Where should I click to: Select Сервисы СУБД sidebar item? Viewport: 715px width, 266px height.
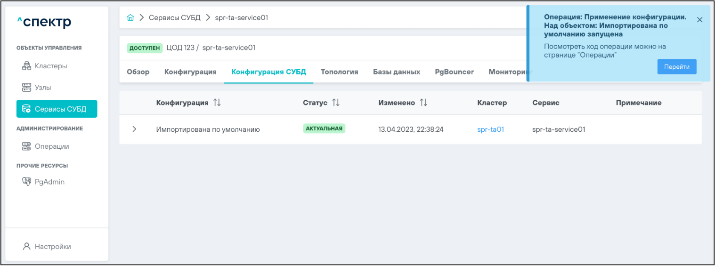(57, 109)
